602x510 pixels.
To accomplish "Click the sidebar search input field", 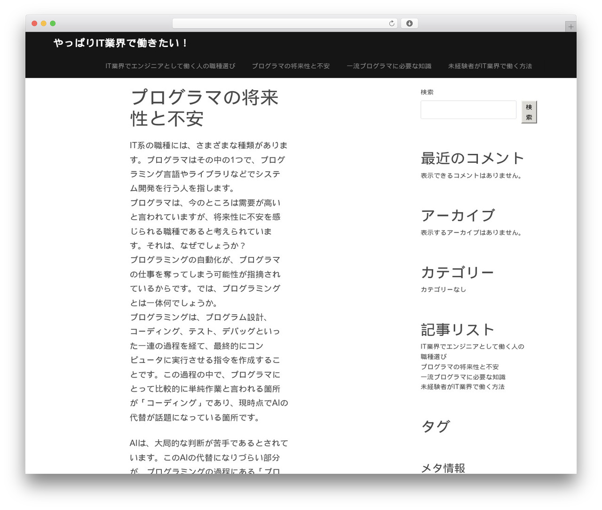I will click(468, 110).
